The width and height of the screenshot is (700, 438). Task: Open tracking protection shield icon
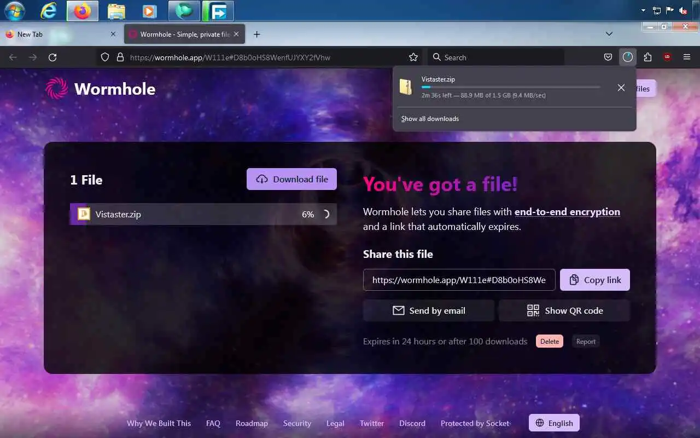106,57
